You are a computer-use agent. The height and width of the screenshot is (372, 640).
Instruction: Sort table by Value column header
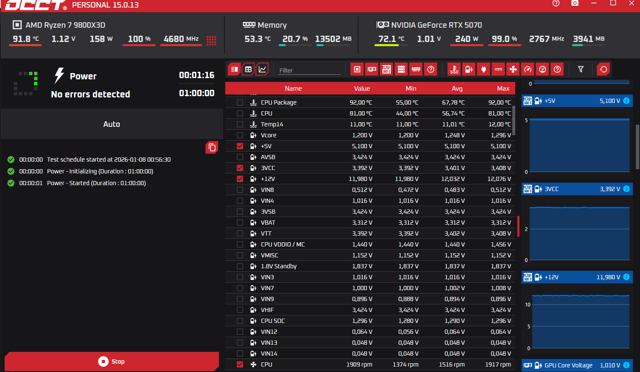(x=362, y=89)
